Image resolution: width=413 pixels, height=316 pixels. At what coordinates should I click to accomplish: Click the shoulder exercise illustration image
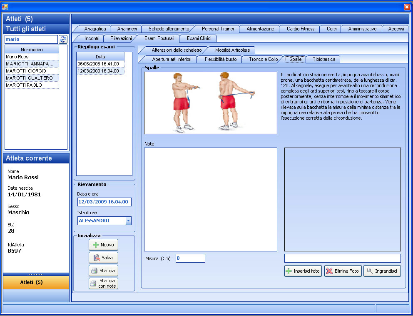pos(210,103)
